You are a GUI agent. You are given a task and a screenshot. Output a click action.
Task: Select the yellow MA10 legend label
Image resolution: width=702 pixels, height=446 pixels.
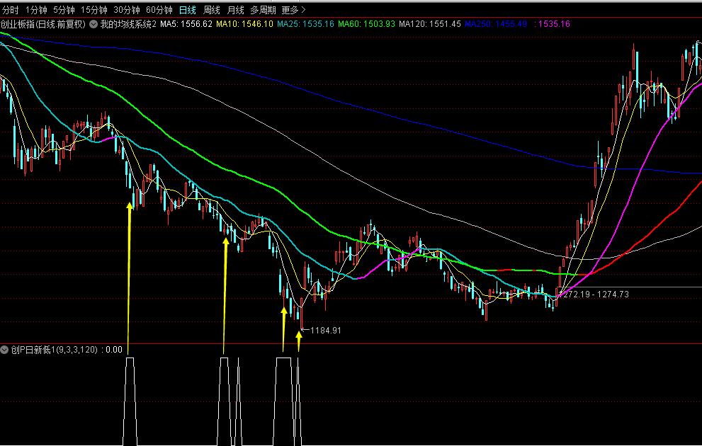[x=244, y=24]
